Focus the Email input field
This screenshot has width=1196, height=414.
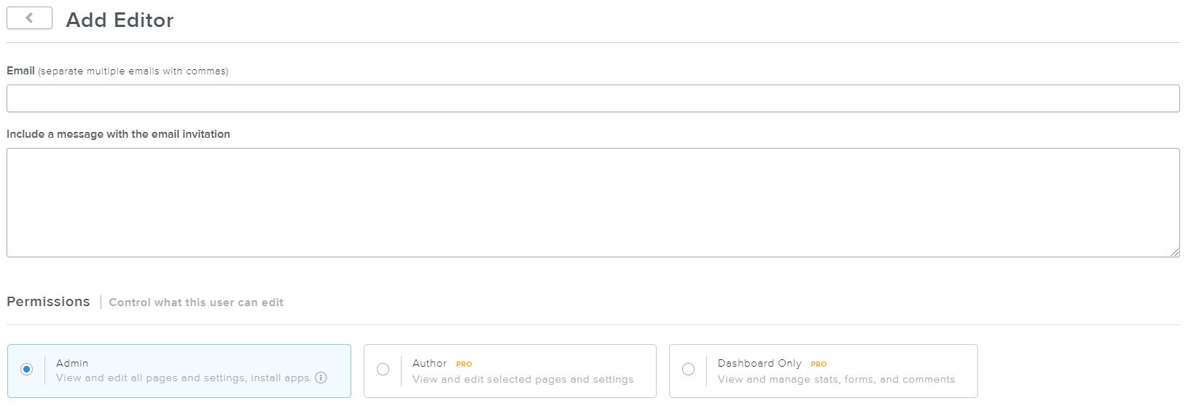coord(593,98)
